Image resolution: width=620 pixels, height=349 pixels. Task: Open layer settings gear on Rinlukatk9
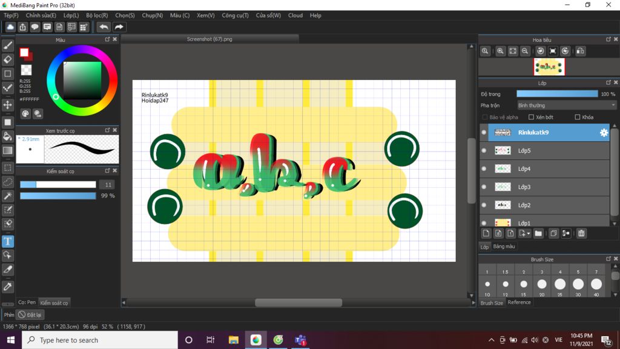(604, 133)
